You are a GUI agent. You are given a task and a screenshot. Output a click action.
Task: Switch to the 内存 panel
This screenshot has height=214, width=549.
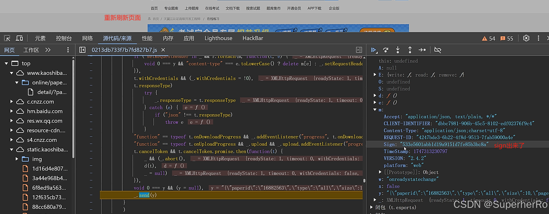point(168,38)
